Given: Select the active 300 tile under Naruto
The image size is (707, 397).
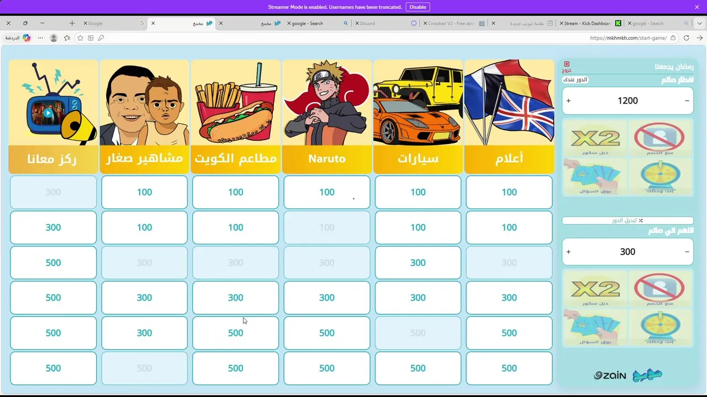Looking at the screenshot, I should click(326, 298).
